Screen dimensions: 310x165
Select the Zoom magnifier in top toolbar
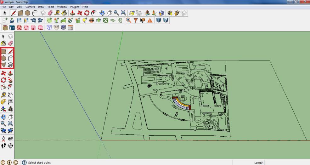pos(116,13)
